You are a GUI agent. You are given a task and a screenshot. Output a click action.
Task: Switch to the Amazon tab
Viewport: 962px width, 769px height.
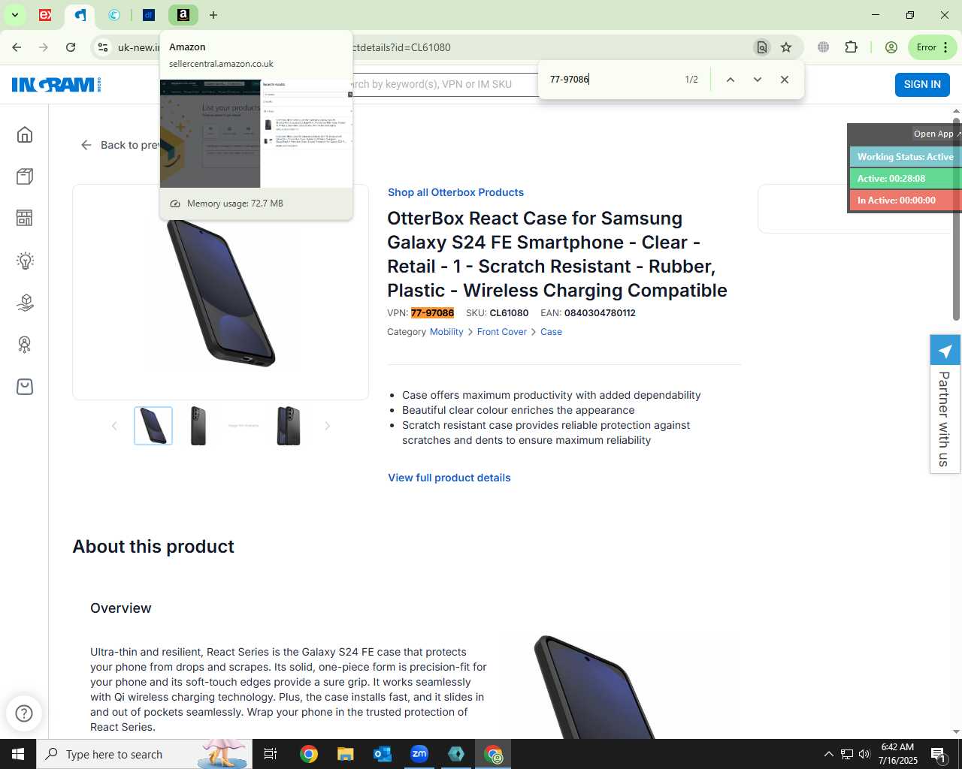[x=183, y=15]
